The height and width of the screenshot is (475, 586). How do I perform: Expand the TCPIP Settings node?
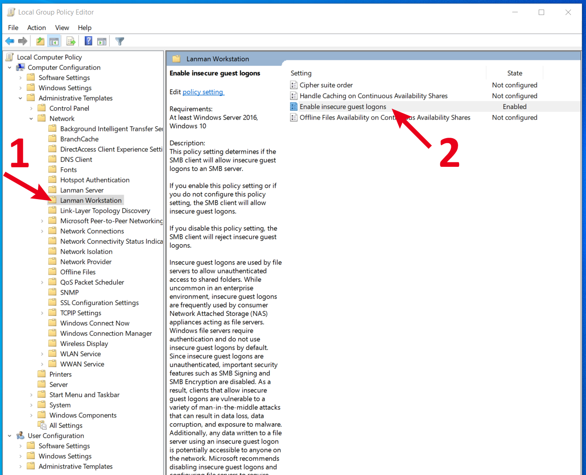coord(42,313)
